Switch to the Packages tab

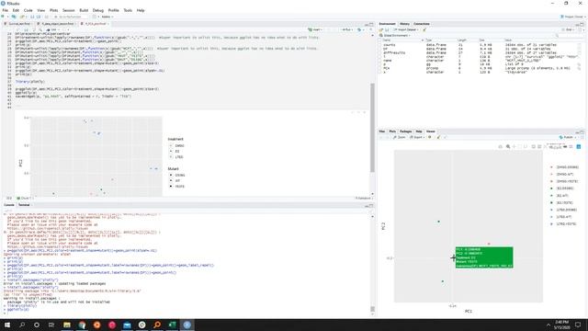[x=406, y=131]
